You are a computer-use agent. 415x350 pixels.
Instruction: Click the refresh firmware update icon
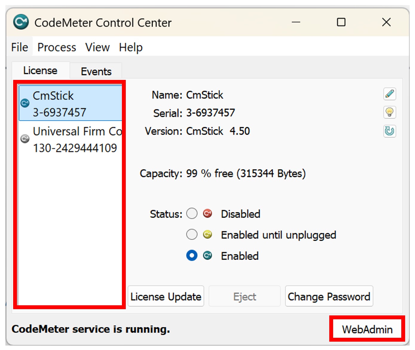(390, 131)
